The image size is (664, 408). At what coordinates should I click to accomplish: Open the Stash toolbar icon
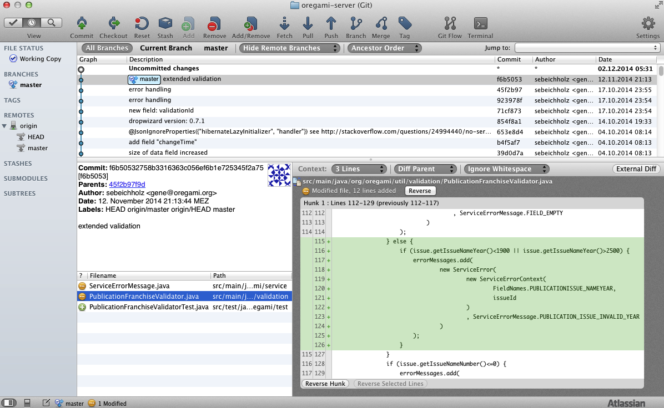pos(165,24)
